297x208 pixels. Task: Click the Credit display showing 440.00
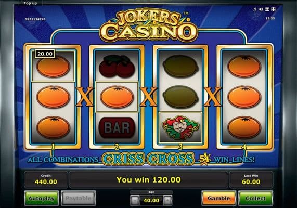tap(46, 179)
